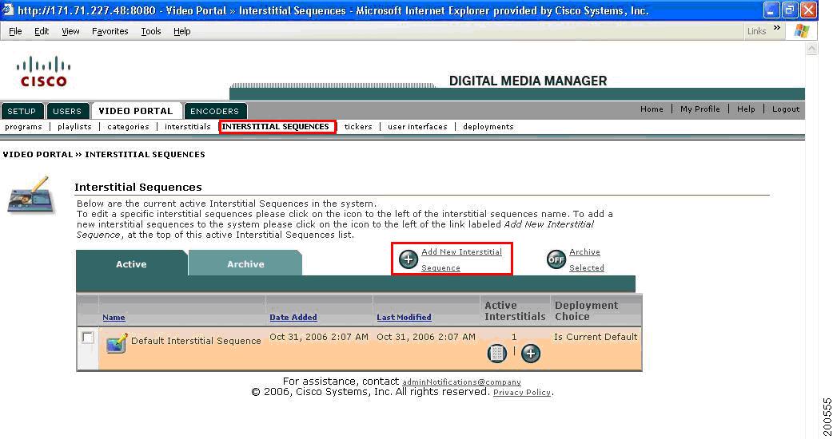Viewport: 833px width, 439px height.
Task: Switch to the USERS tab
Action: point(67,111)
